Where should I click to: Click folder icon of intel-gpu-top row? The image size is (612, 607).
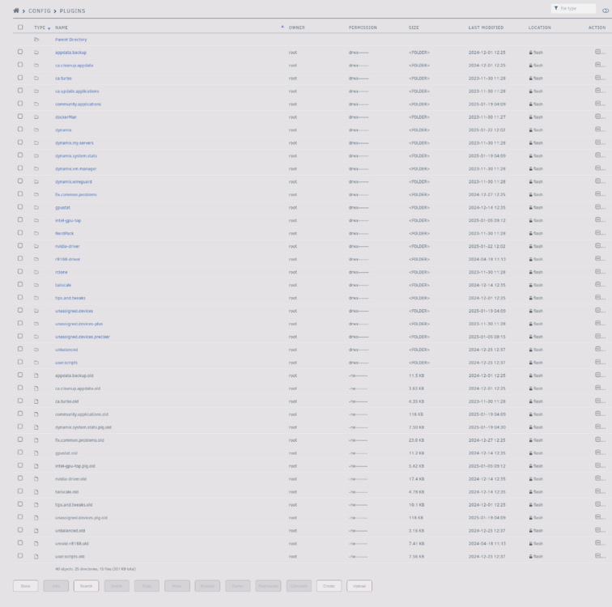pyautogui.click(x=36, y=220)
